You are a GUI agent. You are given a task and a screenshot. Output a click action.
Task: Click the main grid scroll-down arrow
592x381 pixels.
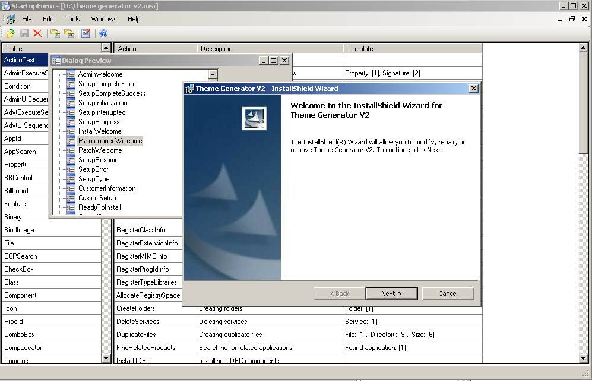click(x=583, y=358)
